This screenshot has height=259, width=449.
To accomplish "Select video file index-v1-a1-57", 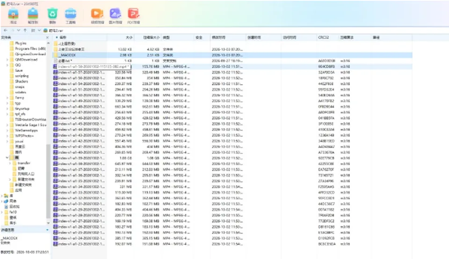I will (x=232, y=72).
